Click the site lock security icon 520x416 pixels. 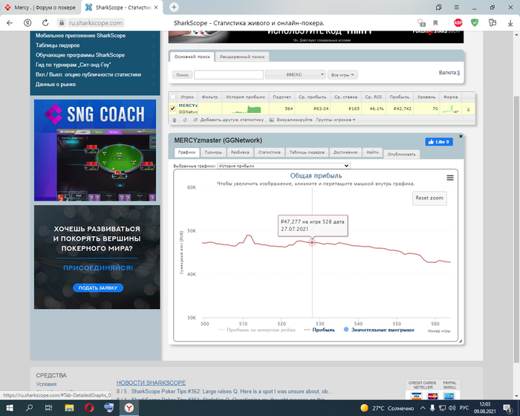point(62,23)
